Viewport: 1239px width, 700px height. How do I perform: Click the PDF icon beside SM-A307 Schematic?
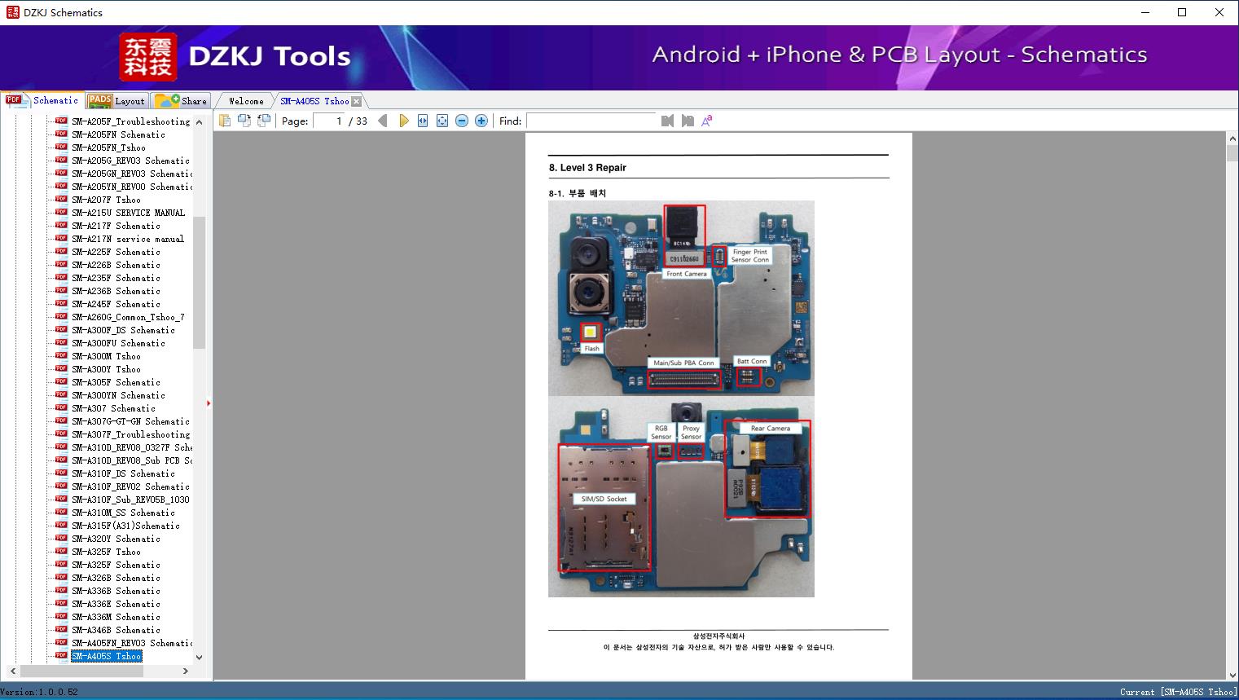pyautogui.click(x=61, y=408)
